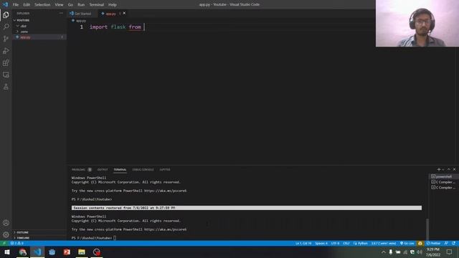The width and height of the screenshot is (459, 258).
Task: Click Go Live in status bar
Action: click(407, 244)
